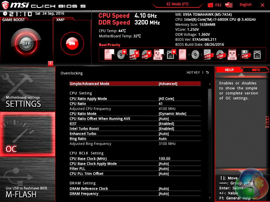Open the M-FLASH BIOS flash section

(27, 179)
